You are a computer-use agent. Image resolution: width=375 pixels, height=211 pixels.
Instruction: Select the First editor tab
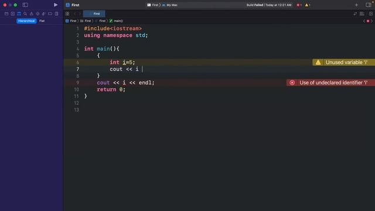(x=94, y=14)
